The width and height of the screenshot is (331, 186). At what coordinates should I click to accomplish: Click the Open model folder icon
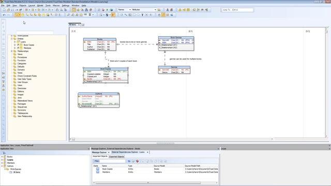[8, 10]
